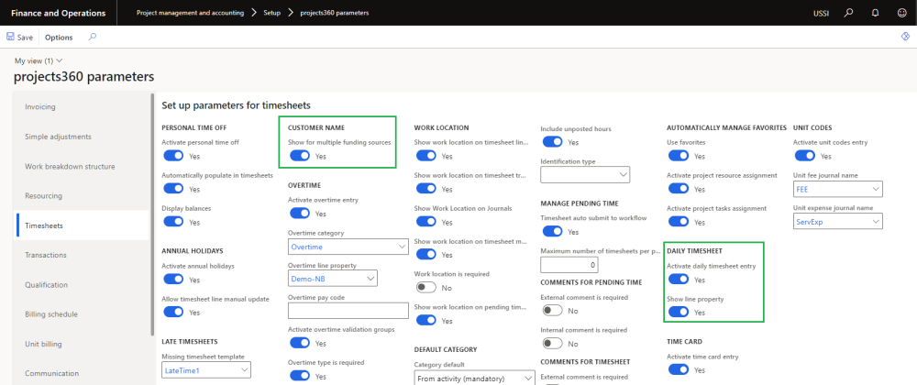Open the notifications bell
Viewport: 917px width, 385px height.
[x=875, y=13]
